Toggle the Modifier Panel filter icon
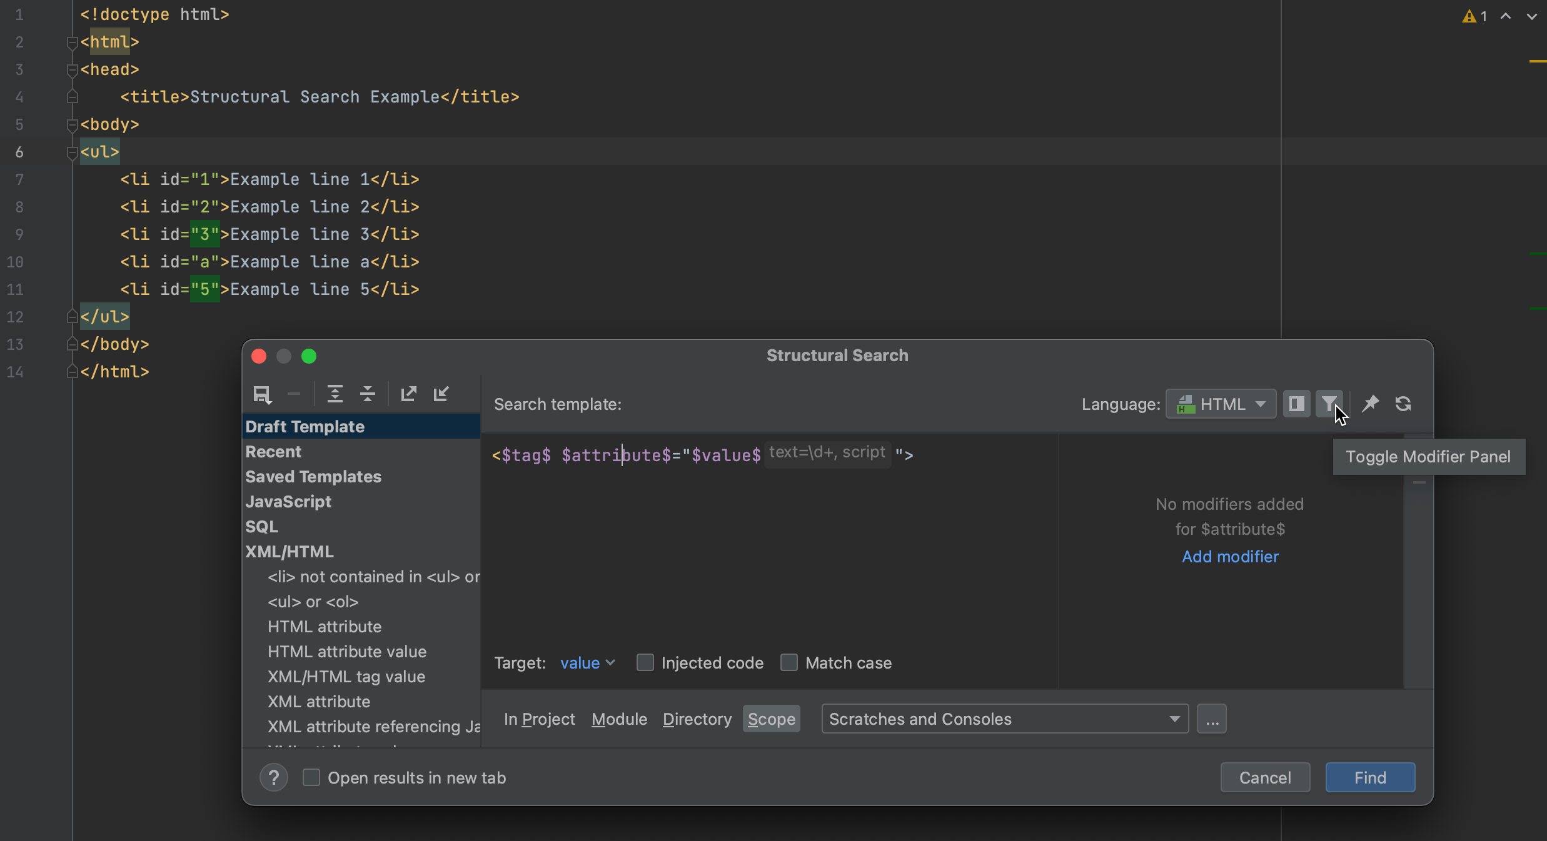1547x841 pixels. point(1329,404)
